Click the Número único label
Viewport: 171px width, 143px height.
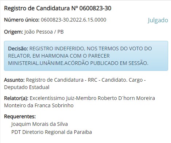click(22, 20)
